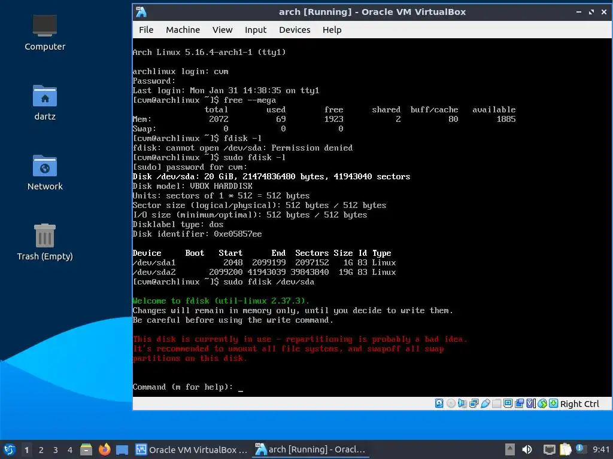Click the 'Welcome to fdisk' green text
This screenshot has width=613, height=459.
tap(221, 301)
